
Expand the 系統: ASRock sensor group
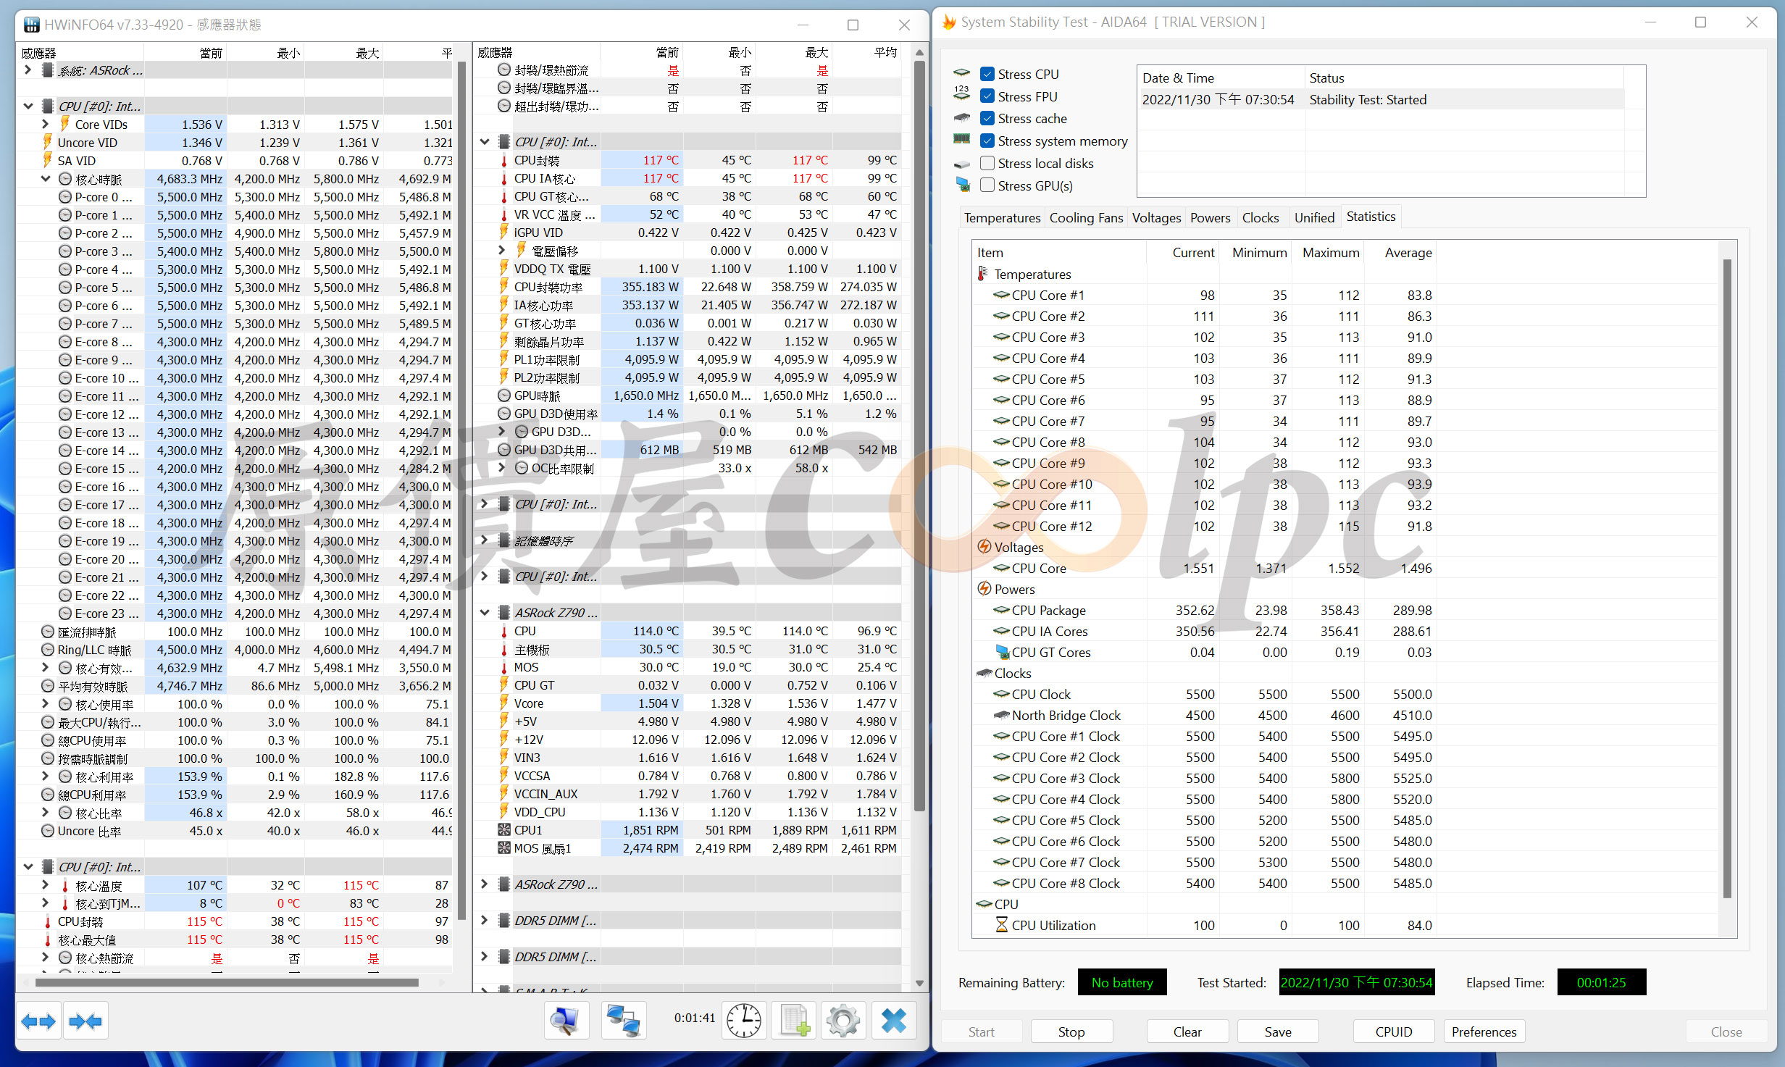[x=28, y=70]
